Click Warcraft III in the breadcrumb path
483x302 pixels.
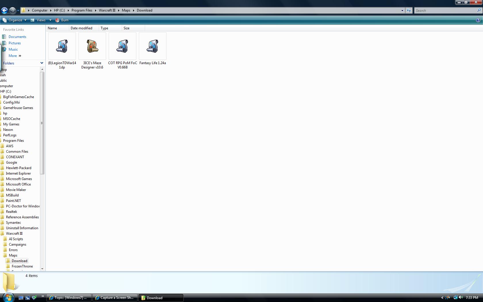tap(107, 10)
